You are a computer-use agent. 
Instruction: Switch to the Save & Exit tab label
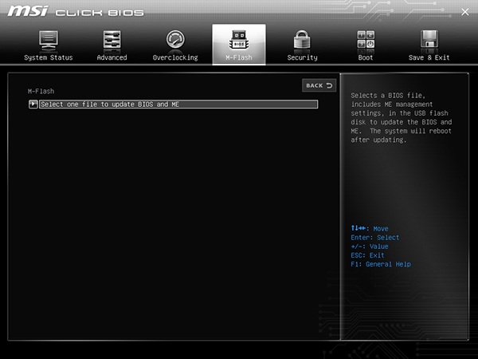[x=429, y=57]
